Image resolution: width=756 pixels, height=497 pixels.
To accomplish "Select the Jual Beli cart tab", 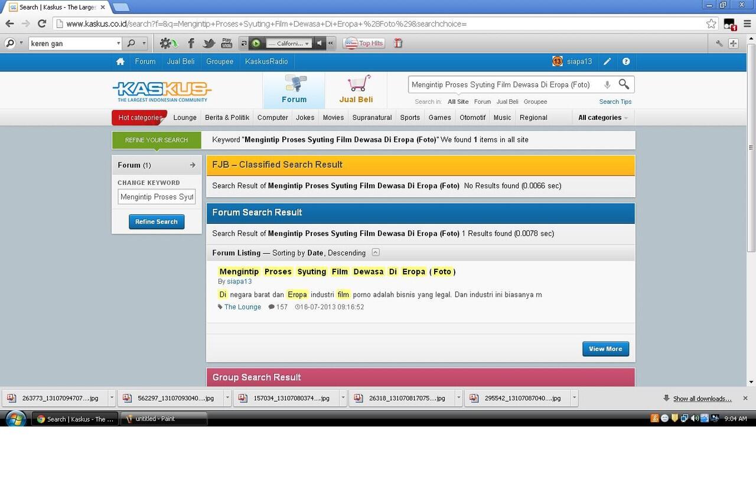I will [356, 90].
